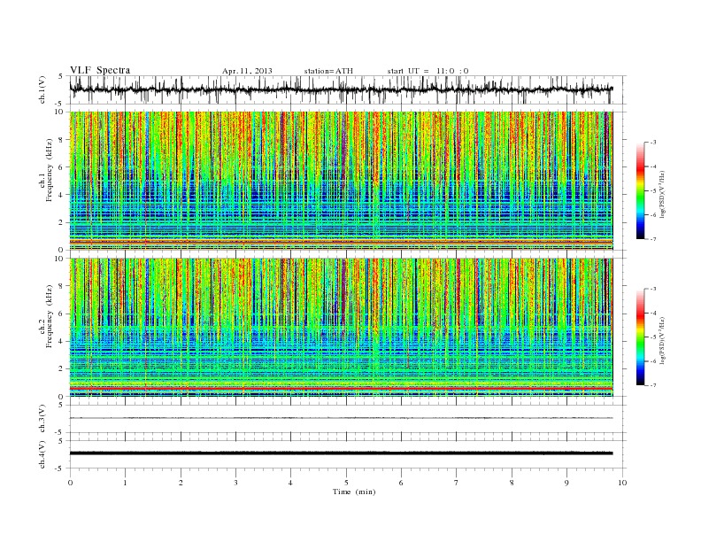Click the "ch.1(V)" waveform axis label

tap(42, 89)
